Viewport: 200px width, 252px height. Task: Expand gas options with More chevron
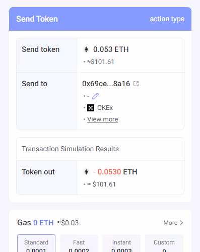point(181,223)
